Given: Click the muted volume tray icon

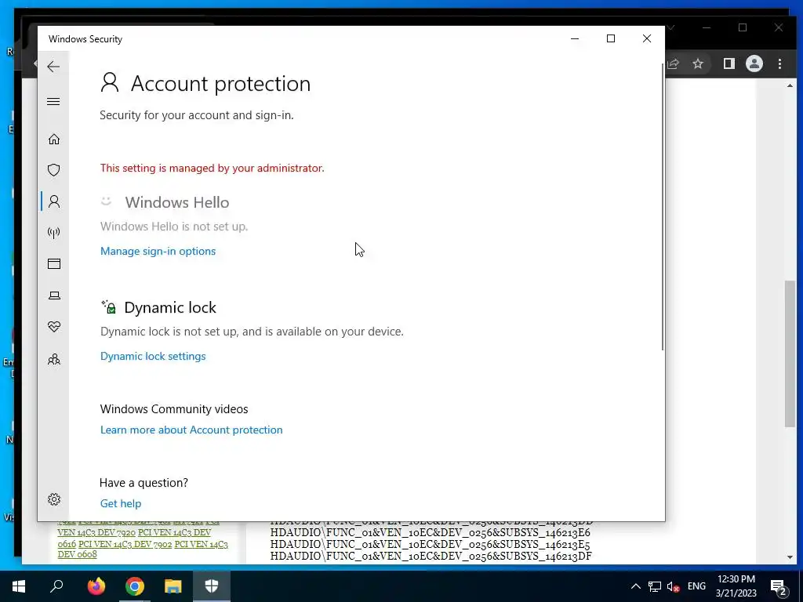Looking at the screenshot, I should pyautogui.click(x=673, y=586).
